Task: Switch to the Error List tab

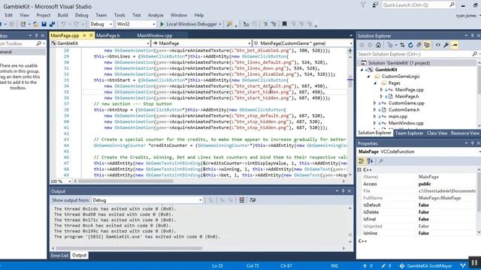Action: tap(59, 255)
